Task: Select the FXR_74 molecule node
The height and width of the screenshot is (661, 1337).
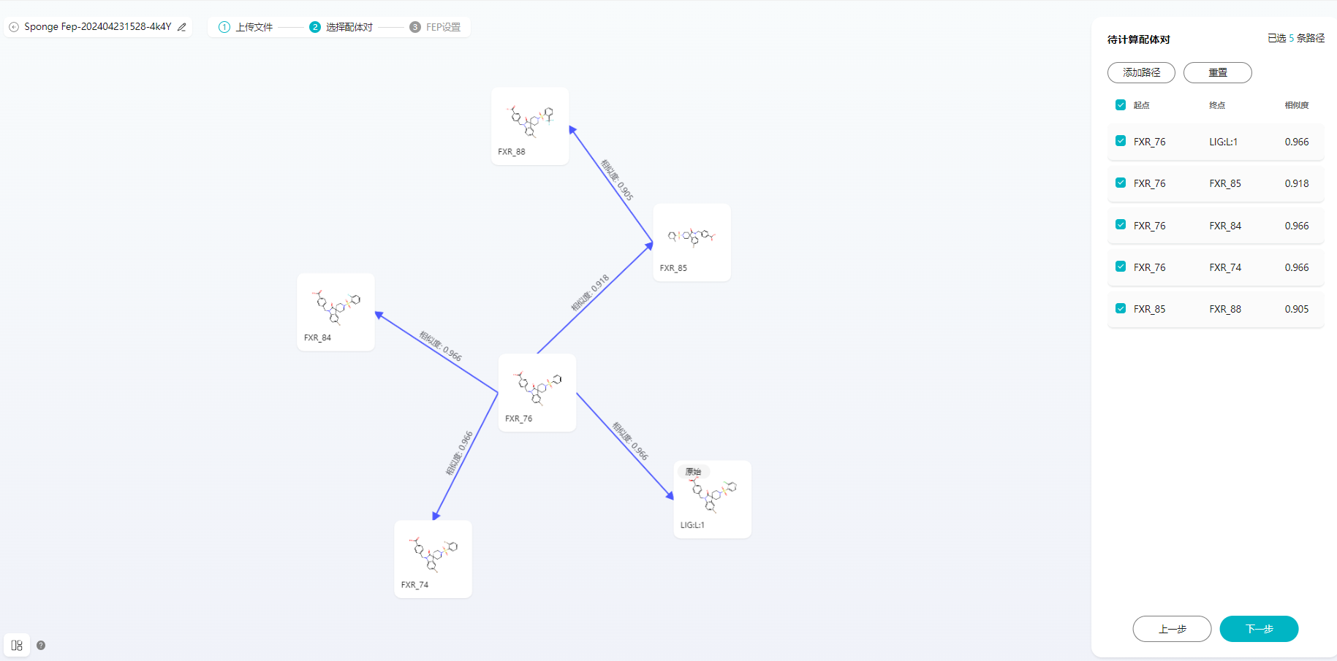Action: tap(433, 559)
